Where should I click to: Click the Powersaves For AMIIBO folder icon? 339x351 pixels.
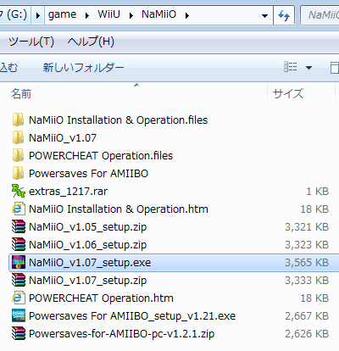(19, 174)
